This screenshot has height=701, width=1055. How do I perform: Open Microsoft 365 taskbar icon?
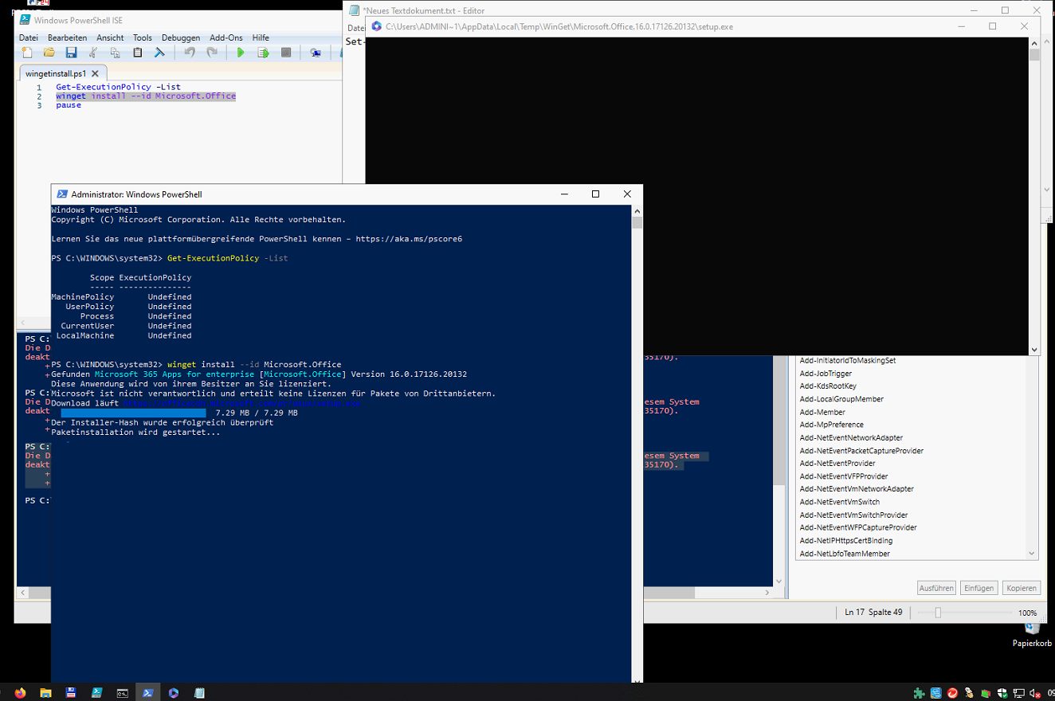point(174,692)
